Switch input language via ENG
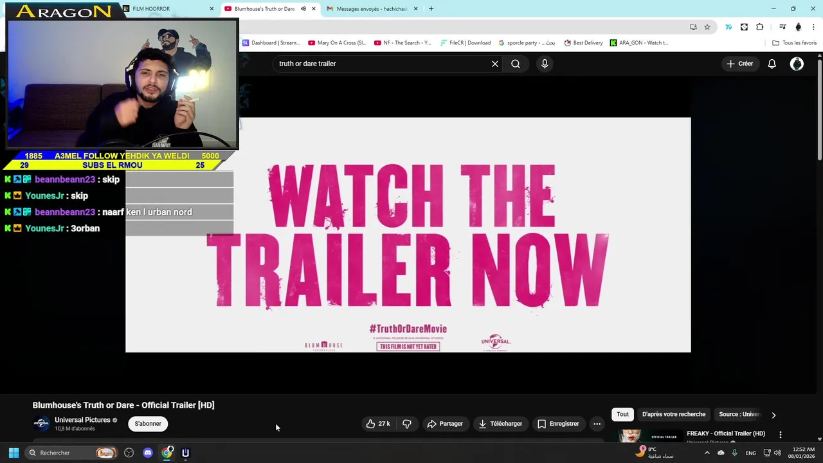 [x=750, y=453]
